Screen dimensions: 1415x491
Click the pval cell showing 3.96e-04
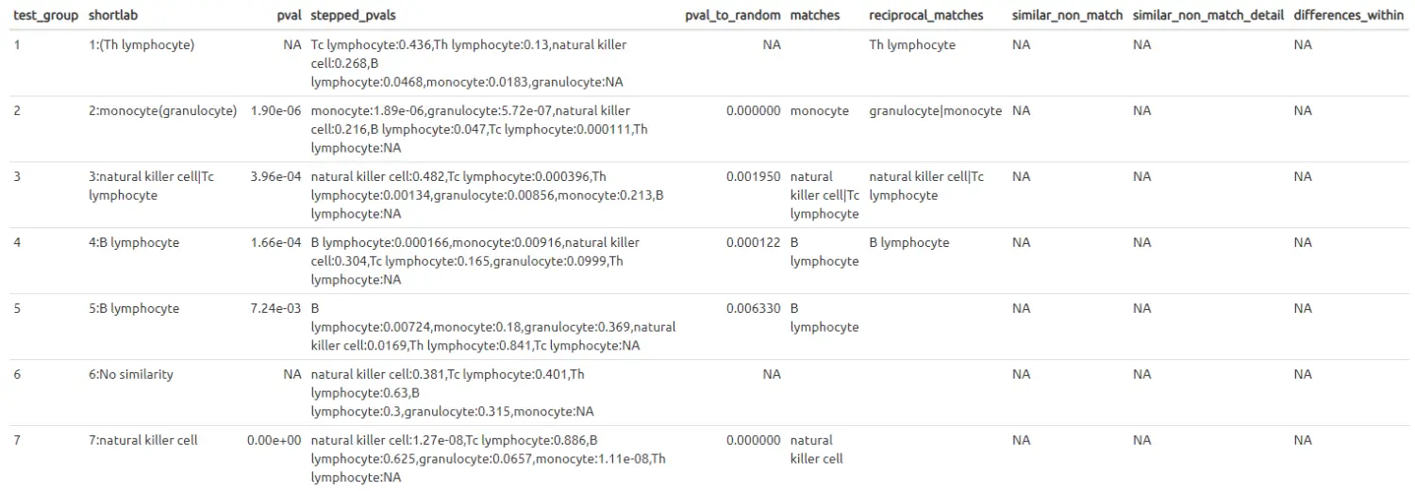(x=275, y=176)
